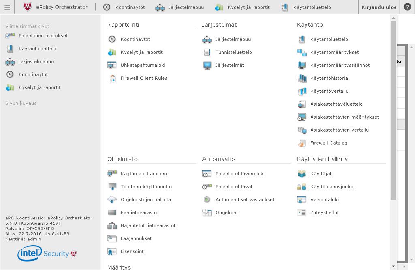Click the Ohjelmistojen hallinta cloud icon
This screenshot has height=270, width=415.
[x=112, y=200]
